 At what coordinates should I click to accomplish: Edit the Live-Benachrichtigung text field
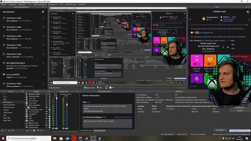[x=107, y=124]
